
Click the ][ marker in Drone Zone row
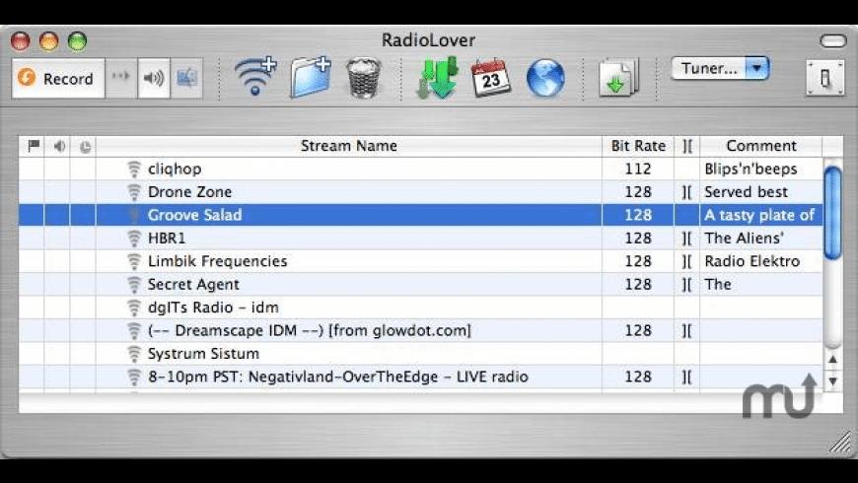pyautogui.click(x=687, y=192)
